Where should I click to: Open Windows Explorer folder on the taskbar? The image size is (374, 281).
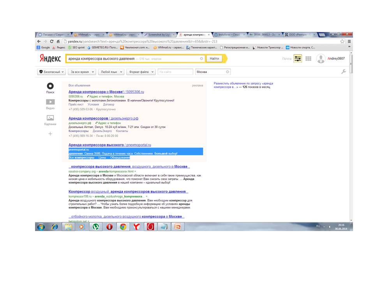[68, 226]
